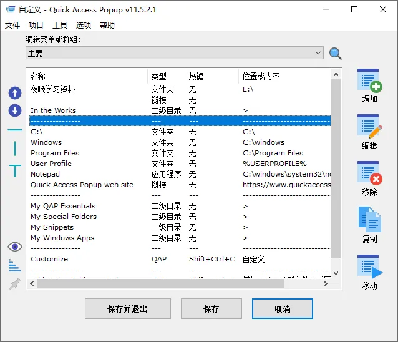
Task: Open the 文件 menu
Action: 12,26
